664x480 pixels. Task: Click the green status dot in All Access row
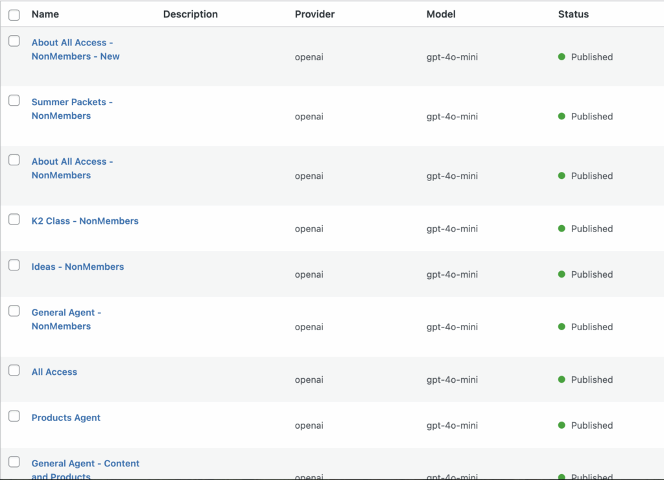(x=562, y=379)
